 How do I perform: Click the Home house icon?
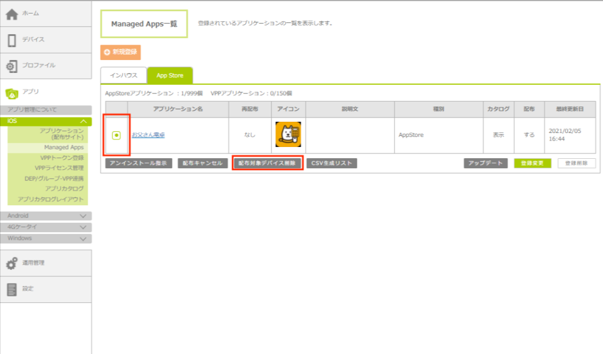pyautogui.click(x=12, y=14)
